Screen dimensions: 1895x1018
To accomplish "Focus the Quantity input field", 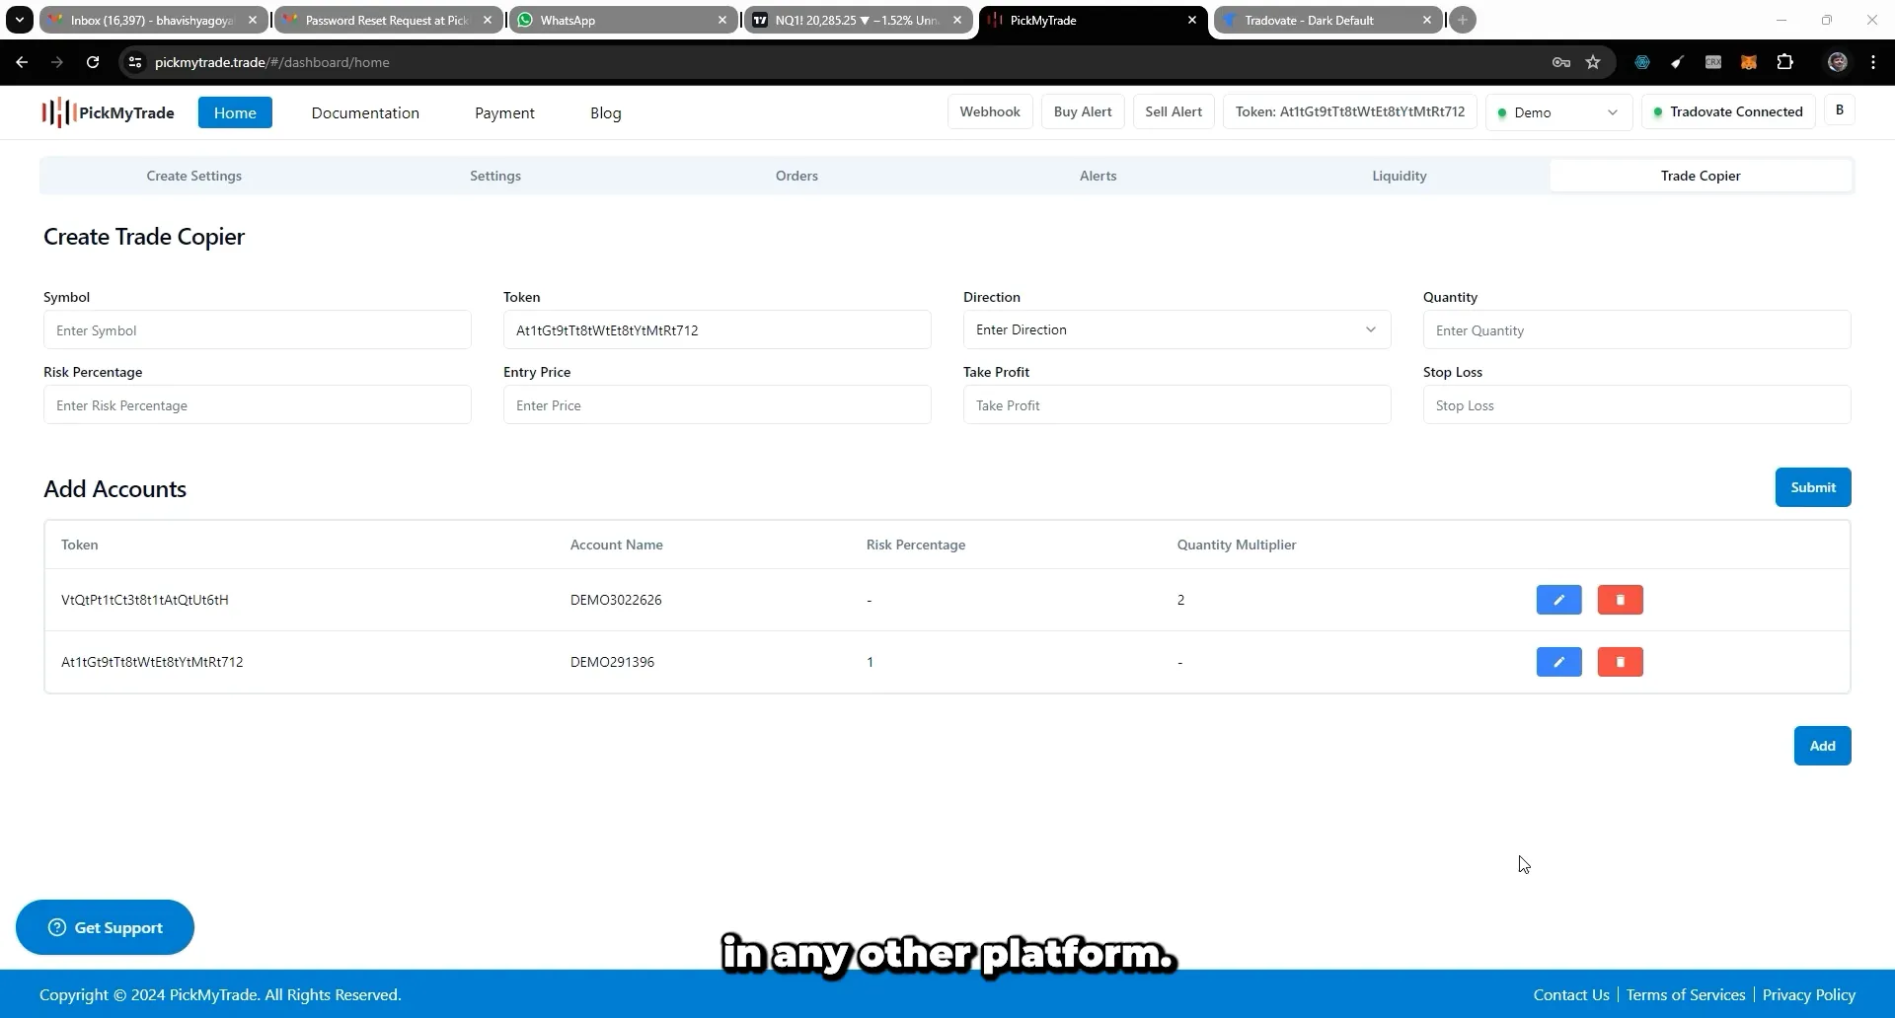I will pyautogui.click(x=1636, y=329).
